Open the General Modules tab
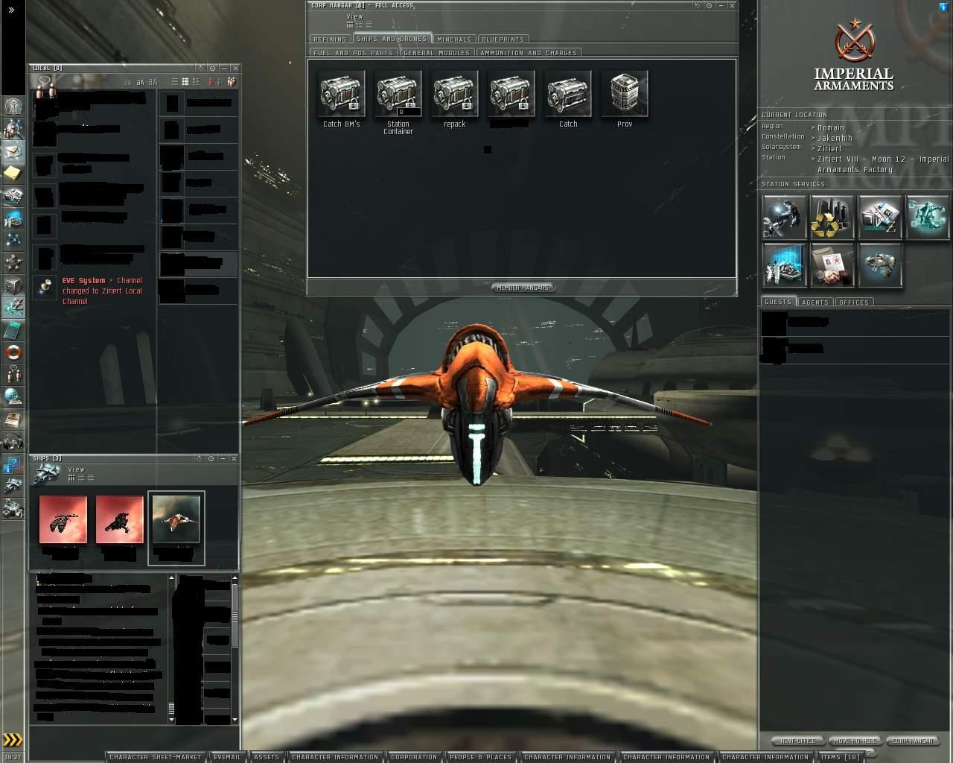 click(x=437, y=53)
